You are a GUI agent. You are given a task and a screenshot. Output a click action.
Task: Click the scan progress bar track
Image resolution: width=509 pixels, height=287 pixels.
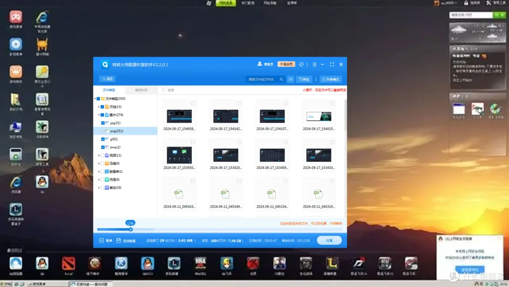click(220, 229)
